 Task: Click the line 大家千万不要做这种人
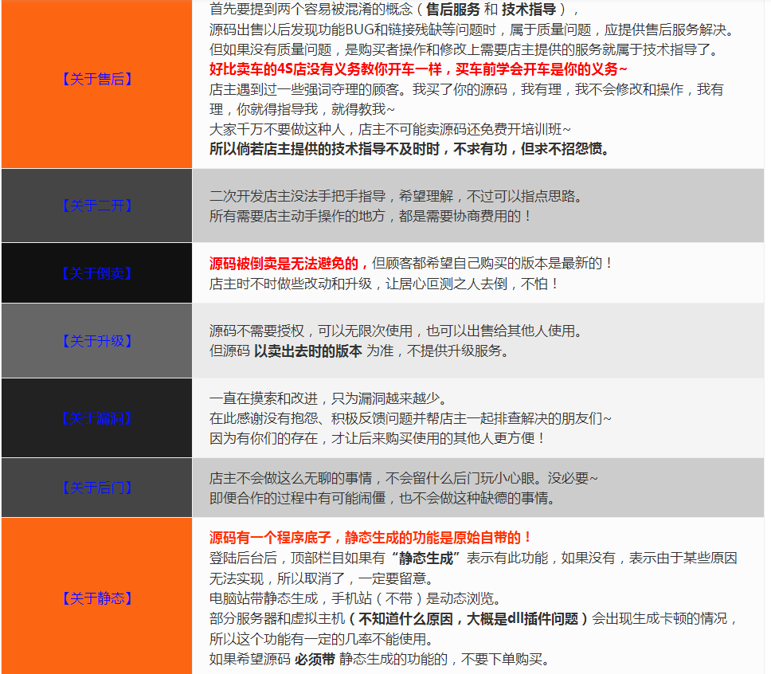[x=390, y=129]
